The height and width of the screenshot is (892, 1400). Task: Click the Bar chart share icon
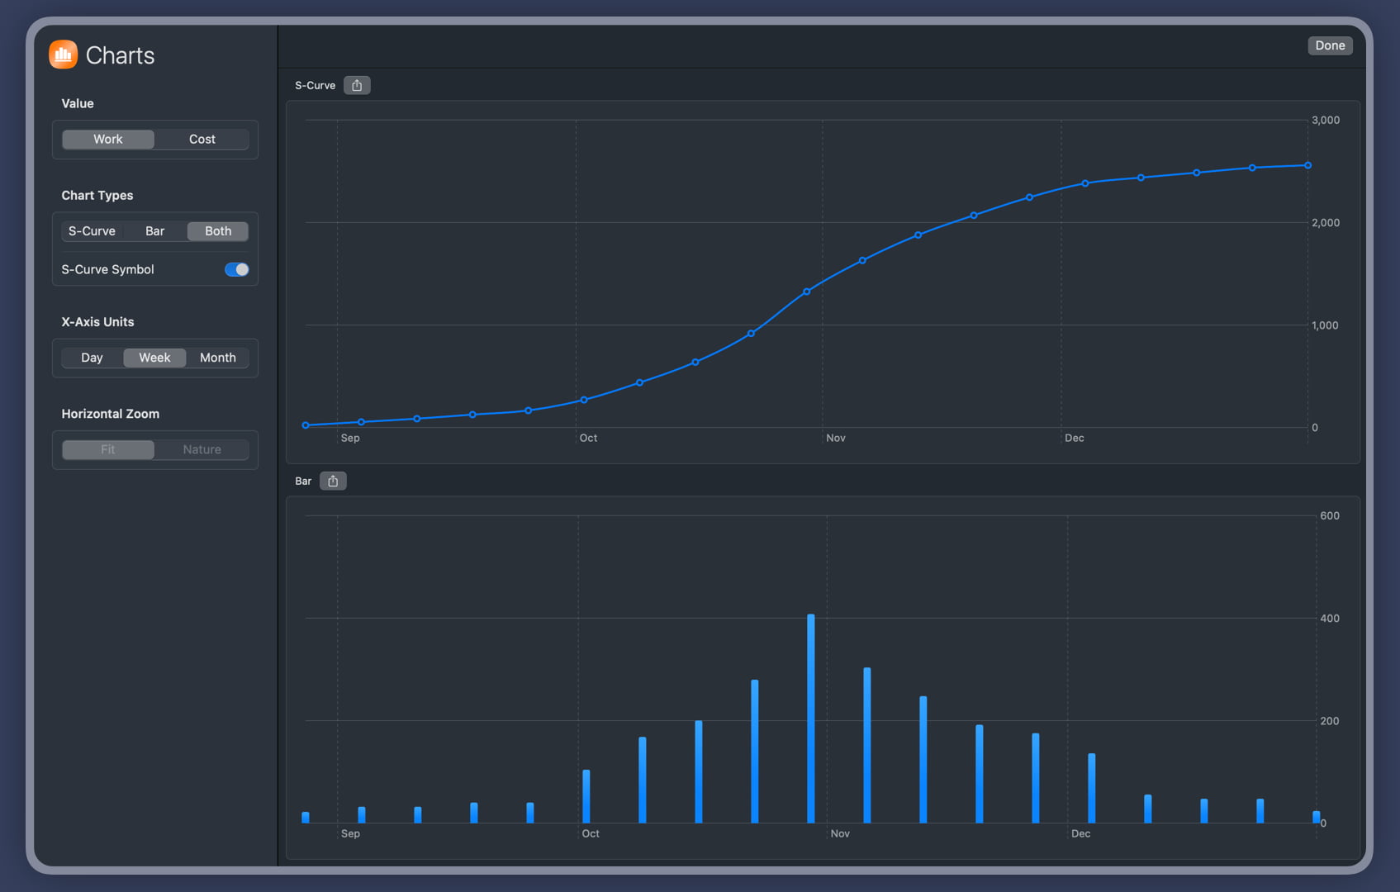coord(333,481)
